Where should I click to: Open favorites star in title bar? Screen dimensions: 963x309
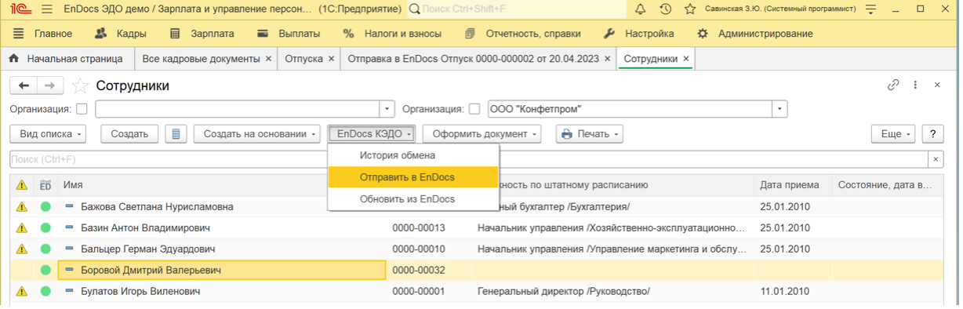[690, 9]
